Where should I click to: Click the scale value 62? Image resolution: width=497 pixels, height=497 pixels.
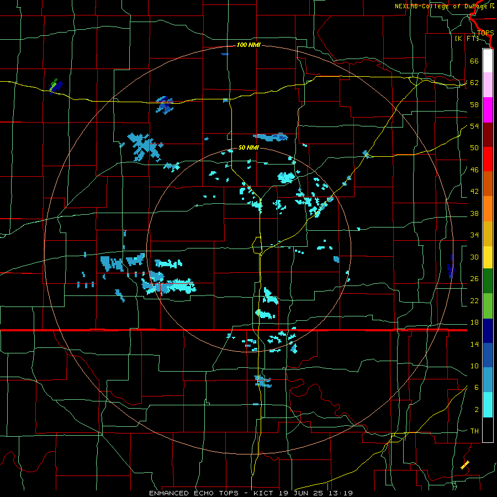pyautogui.click(x=474, y=83)
